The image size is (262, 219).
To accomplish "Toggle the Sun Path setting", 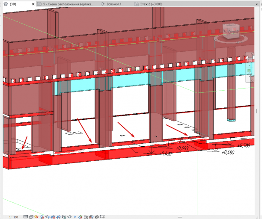I will 36,217.
